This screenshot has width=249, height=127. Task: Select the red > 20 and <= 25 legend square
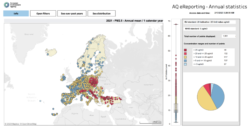click(185, 53)
